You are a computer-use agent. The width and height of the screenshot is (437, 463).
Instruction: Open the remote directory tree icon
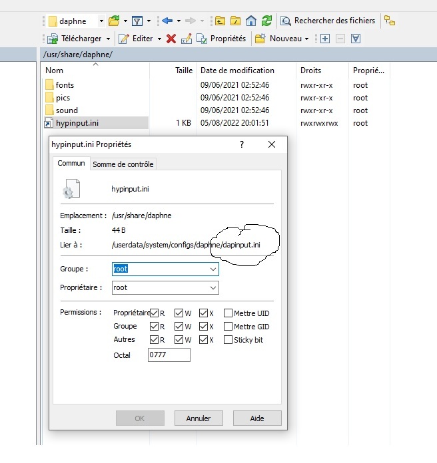pyautogui.click(x=390, y=21)
